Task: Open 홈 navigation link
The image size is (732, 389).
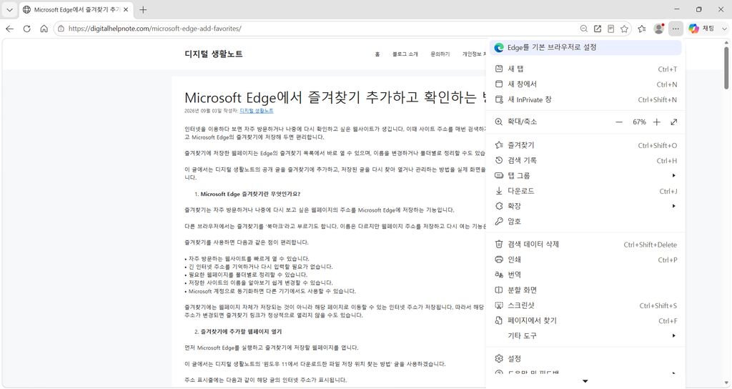Action: [x=377, y=54]
